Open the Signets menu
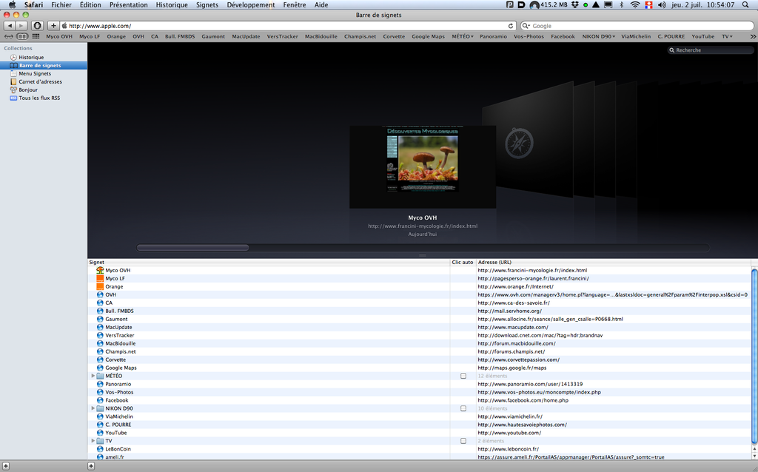This screenshot has height=472, width=758. tap(207, 5)
